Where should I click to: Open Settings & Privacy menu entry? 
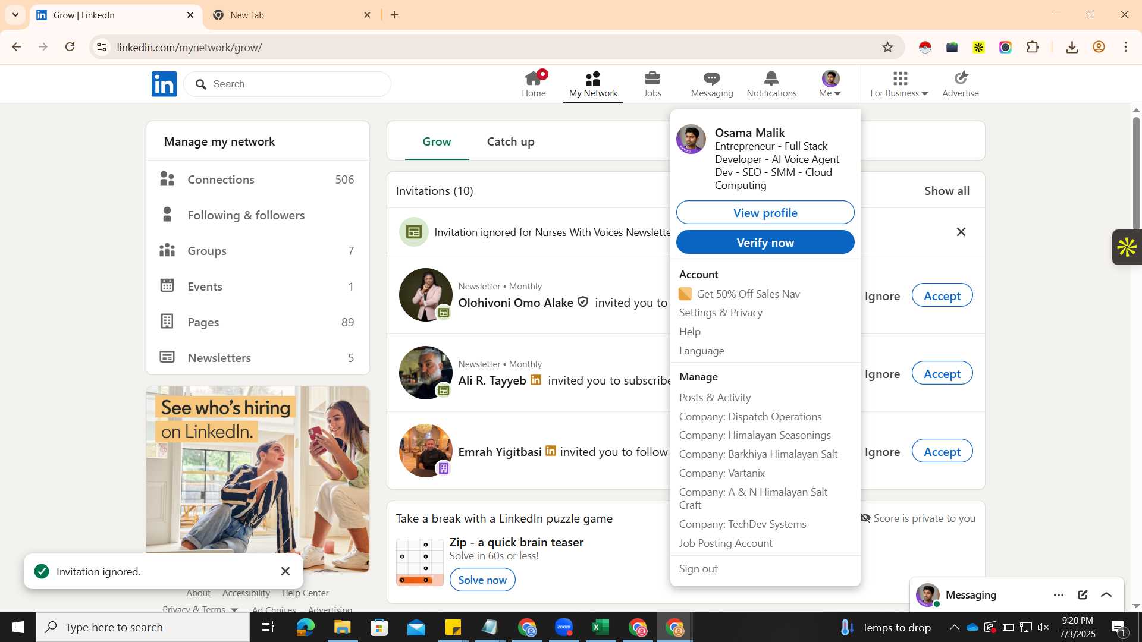(x=720, y=313)
